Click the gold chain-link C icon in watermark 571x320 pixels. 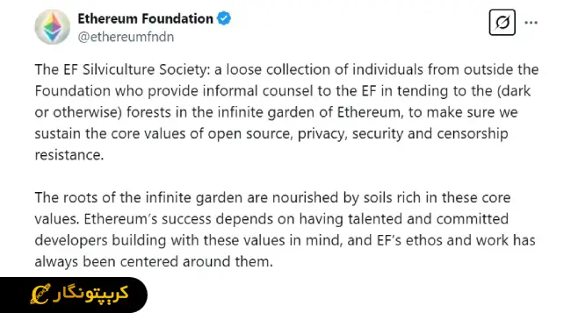pos(40,295)
